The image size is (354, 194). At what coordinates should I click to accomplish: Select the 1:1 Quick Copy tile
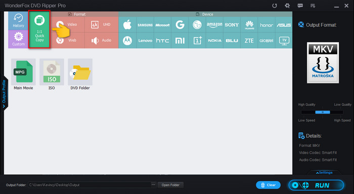pos(39,29)
